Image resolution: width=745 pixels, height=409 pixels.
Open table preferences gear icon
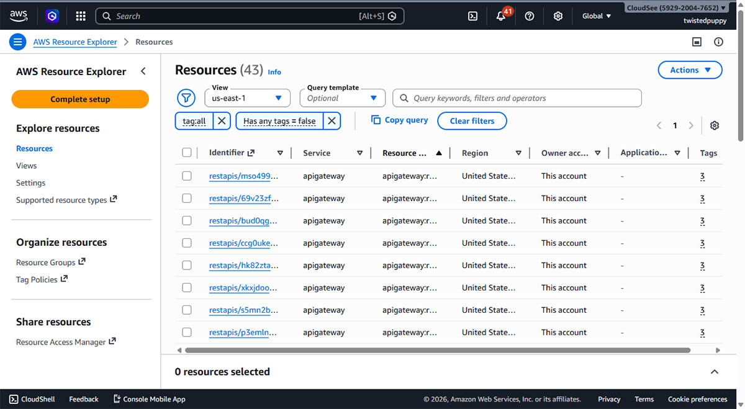(x=715, y=125)
